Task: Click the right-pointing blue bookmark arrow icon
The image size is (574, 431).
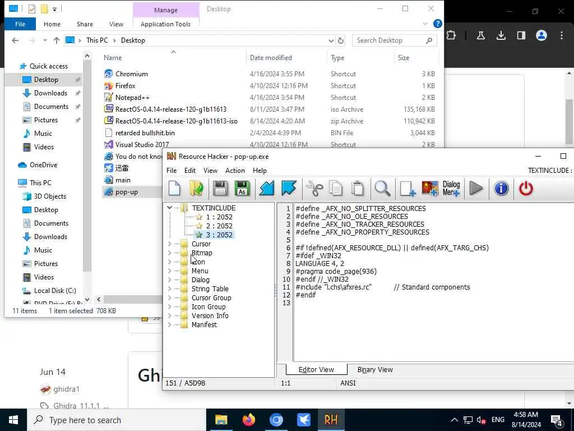Action: pos(289,189)
